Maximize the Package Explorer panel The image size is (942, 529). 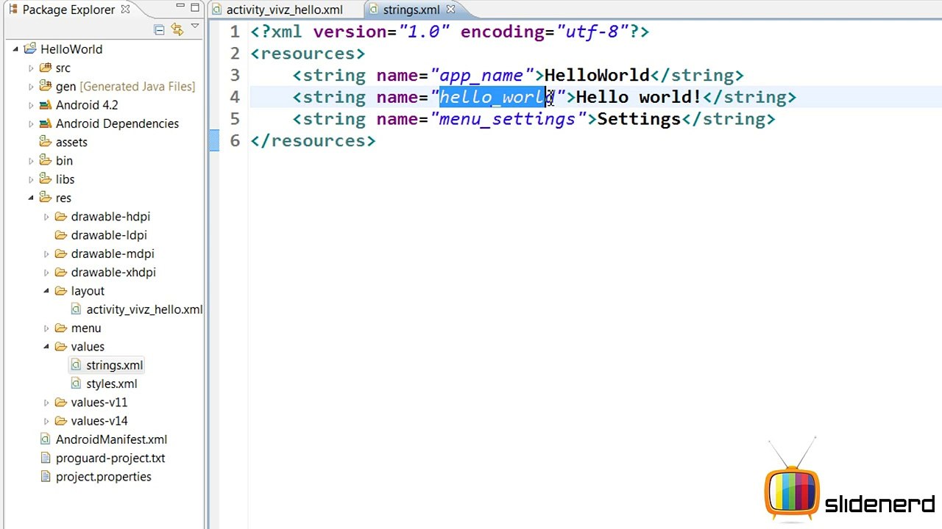pos(195,8)
